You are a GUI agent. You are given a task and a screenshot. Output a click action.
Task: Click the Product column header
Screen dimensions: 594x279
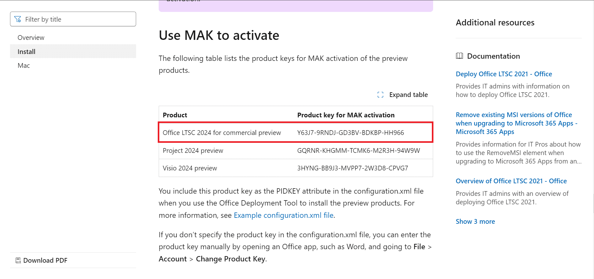click(175, 115)
